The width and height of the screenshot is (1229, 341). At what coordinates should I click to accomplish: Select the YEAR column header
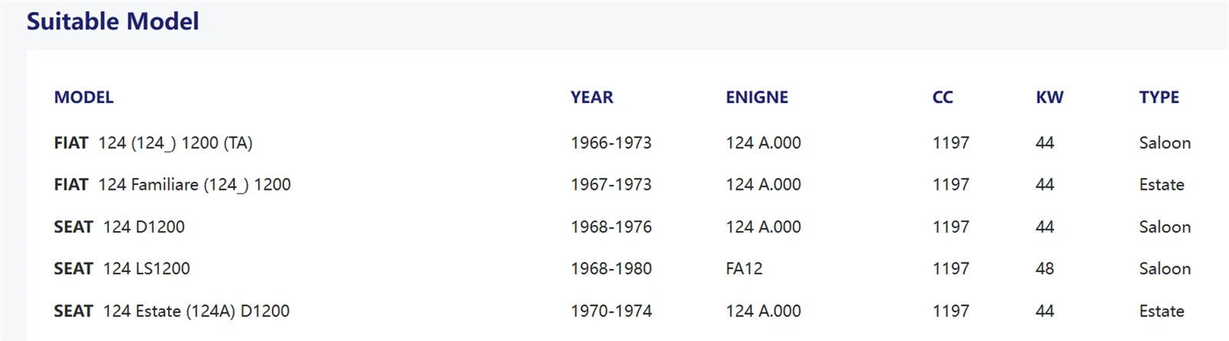[591, 98]
